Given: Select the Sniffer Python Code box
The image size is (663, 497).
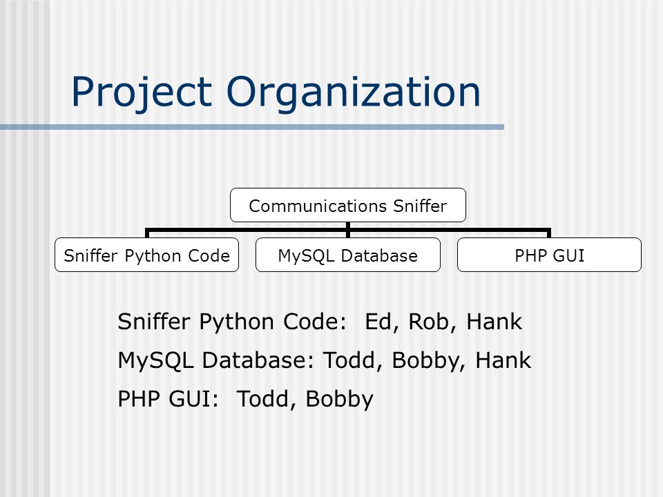Looking at the screenshot, I should [146, 255].
